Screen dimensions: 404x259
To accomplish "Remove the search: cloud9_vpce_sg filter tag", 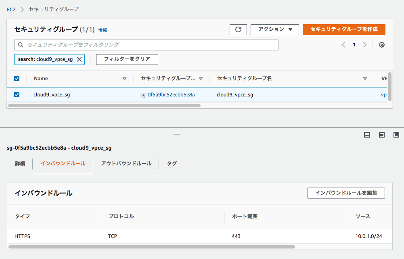I will [78, 59].
